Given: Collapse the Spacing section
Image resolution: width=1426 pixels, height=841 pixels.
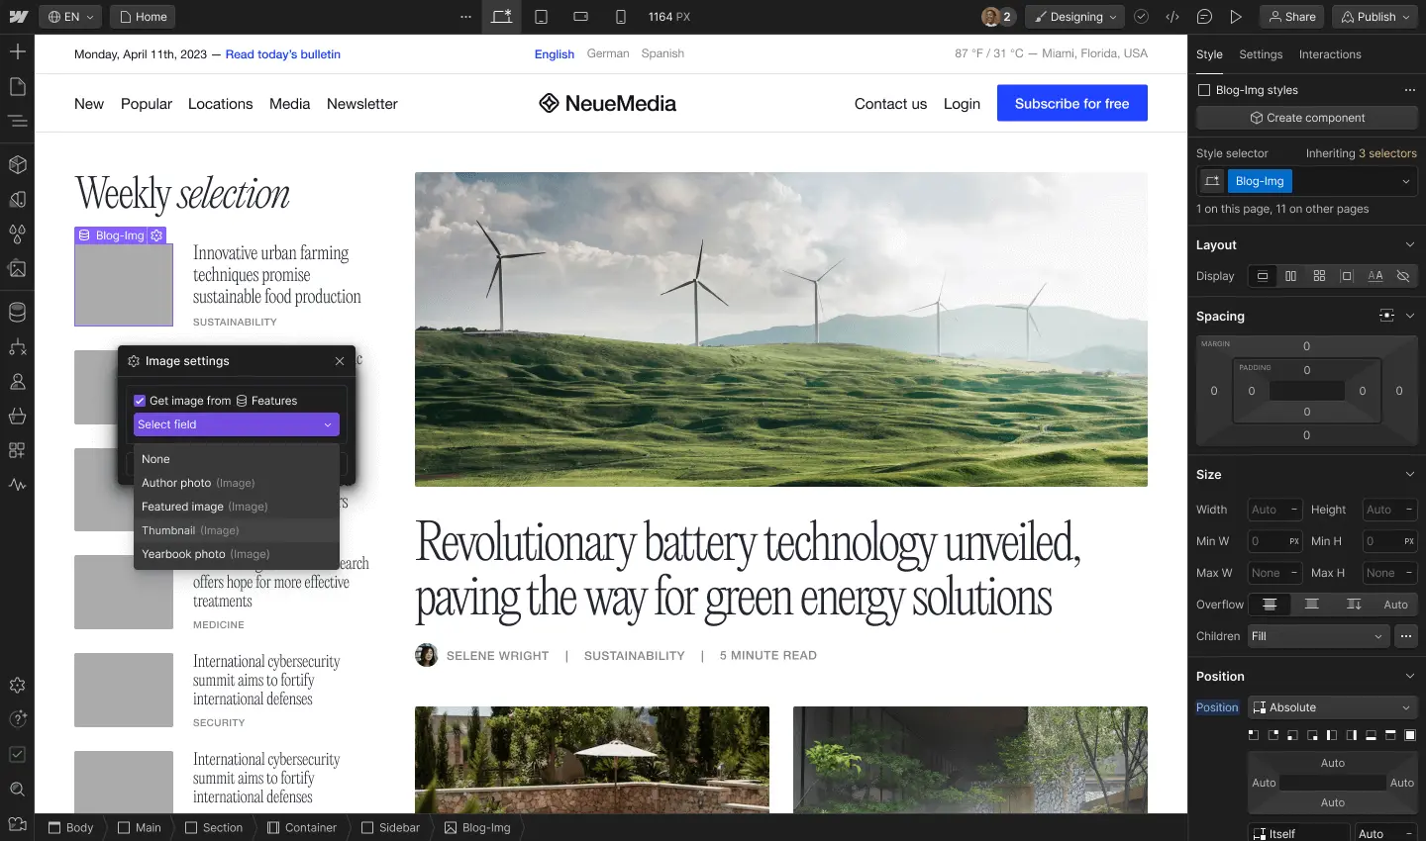Looking at the screenshot, I should click(1409, 316).
